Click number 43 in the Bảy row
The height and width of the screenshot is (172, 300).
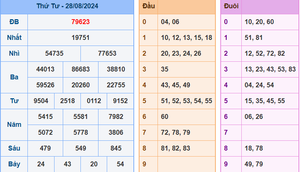(x=68, y=164)
